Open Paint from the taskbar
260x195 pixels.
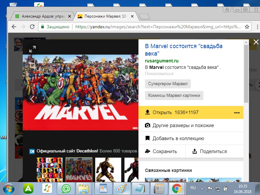pyautogui.click(x=122, y=189)
